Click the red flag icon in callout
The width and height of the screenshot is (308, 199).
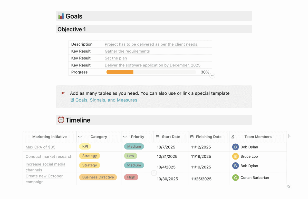tap(63, 93)
